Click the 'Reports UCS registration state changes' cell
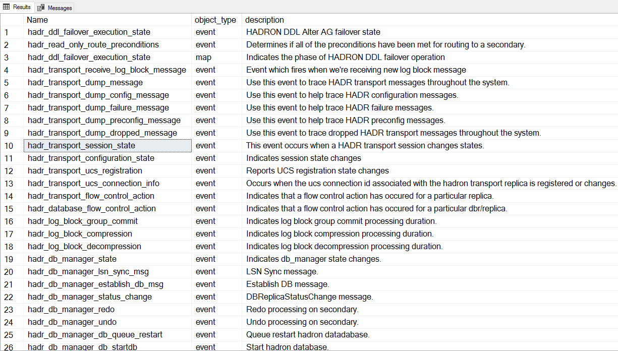618x351 pixels. point(317,171)
